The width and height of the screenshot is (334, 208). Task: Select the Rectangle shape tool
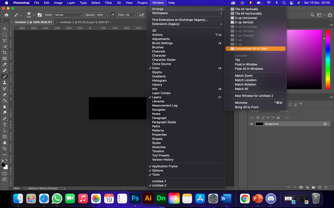[4, 136]
